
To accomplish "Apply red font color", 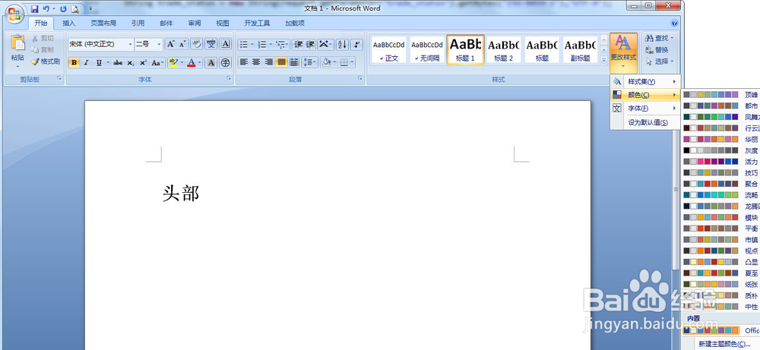I will (192, 62).
